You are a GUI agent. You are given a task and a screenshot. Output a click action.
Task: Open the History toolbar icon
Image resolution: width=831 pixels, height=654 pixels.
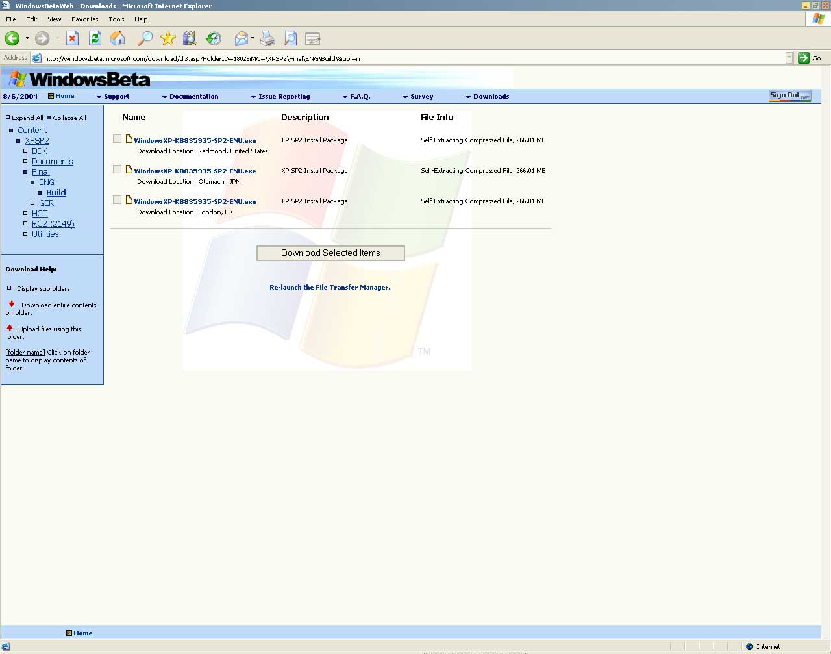214,39
